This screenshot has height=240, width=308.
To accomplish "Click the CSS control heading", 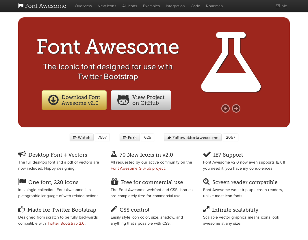I will 134,210.
